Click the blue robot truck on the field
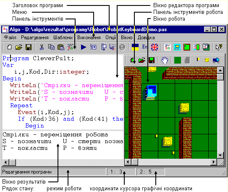 (150, 92)
